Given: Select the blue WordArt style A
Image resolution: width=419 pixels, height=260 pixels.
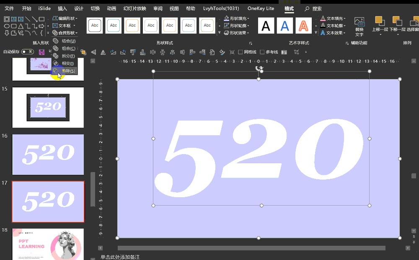Looking at the screenshot, I should 285,26.
